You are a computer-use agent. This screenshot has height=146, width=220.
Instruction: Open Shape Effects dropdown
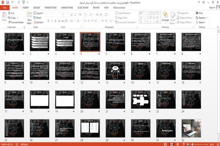[185, 22]
